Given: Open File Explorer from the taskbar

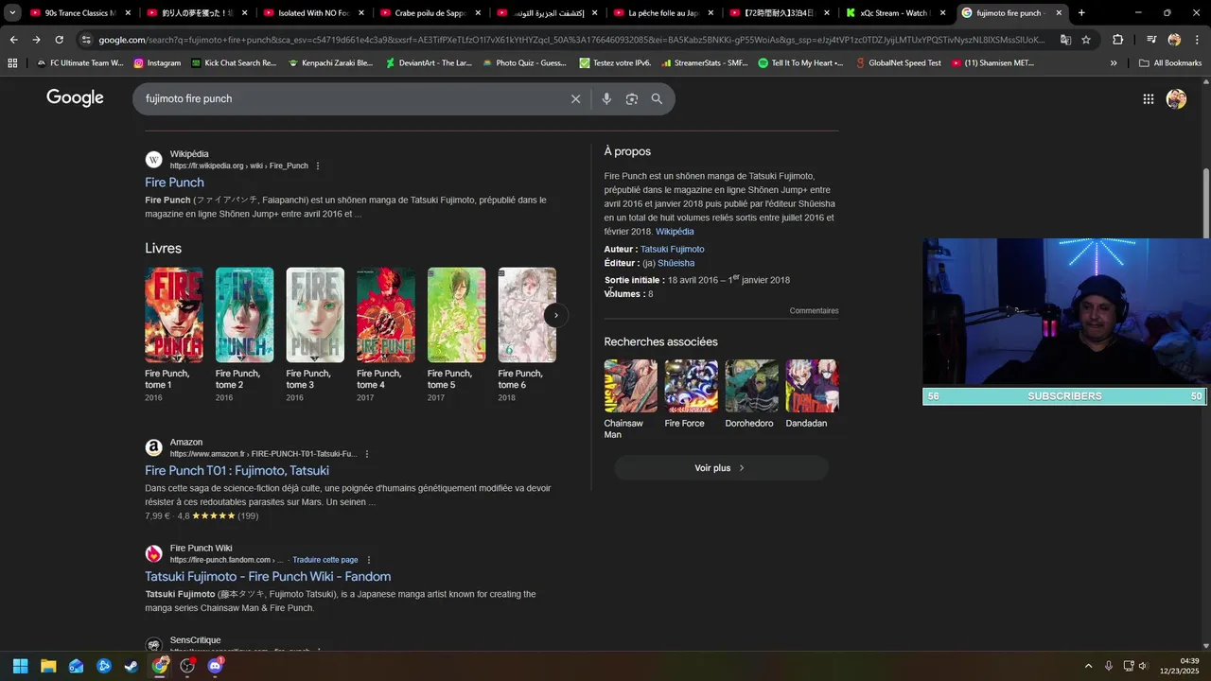Looking at the screenshot, I should point(48,666).
